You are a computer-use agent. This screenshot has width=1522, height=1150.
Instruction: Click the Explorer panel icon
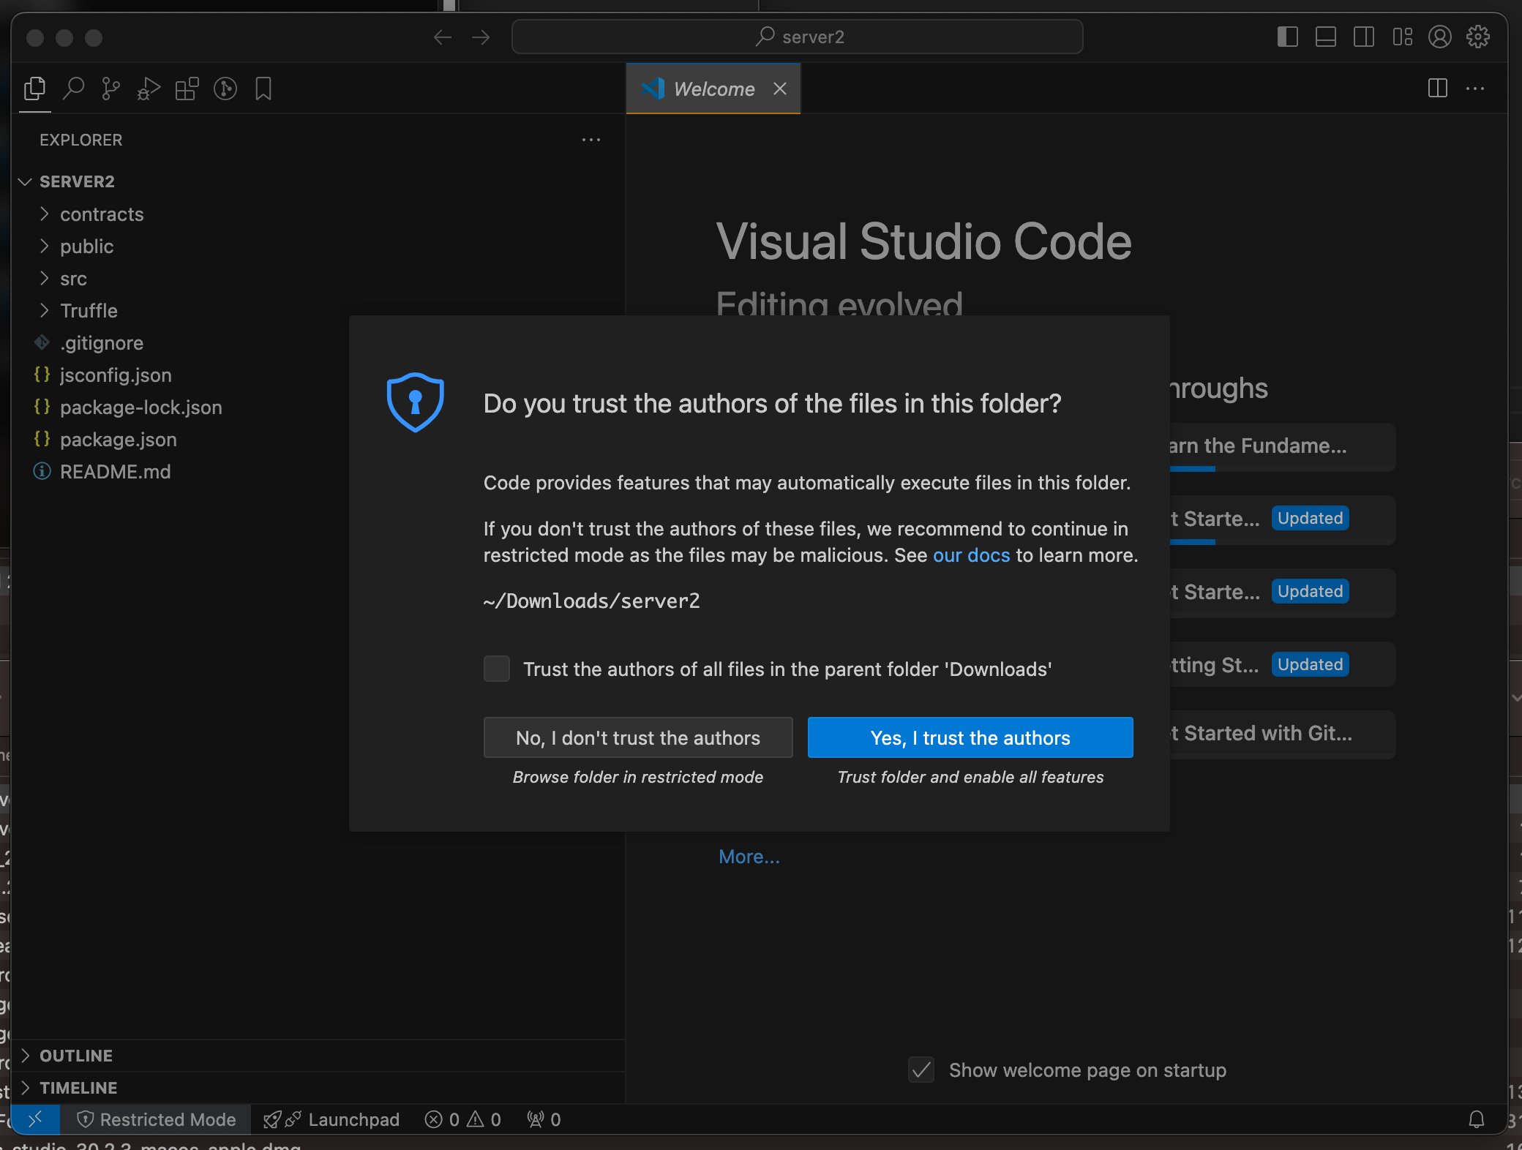coord(35,89)
